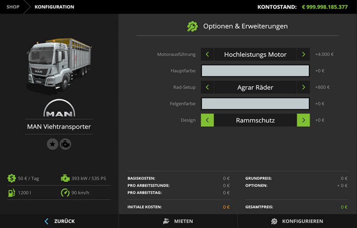The image size is (357, 228).
Task: Open the Felgenfarbe rim color swatch
Action: pyautogui.click(x=255, y=104)
